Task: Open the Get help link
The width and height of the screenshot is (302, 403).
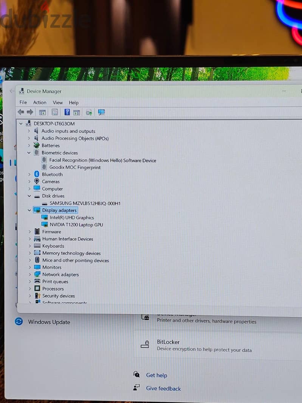Action: point(156,375)
